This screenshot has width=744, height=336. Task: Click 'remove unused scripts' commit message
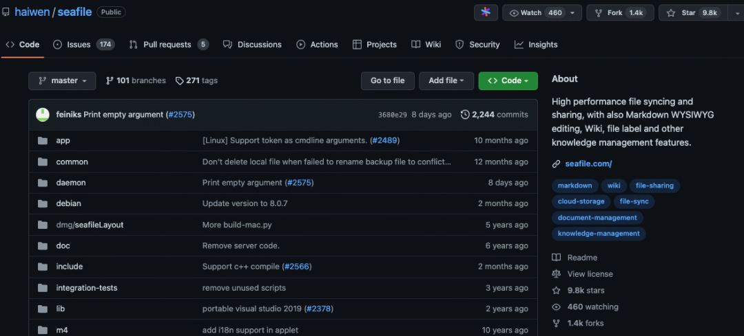tap(244, 288)
